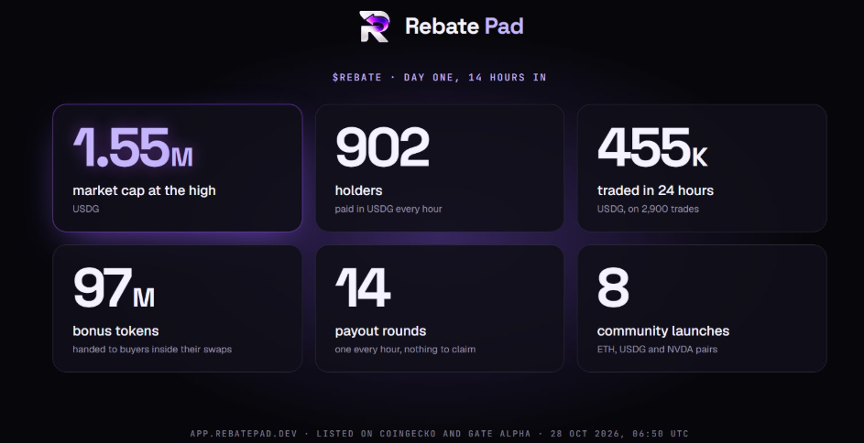The image size is (864, 443).
Task: Click the 'payout rounds' label
Action: coord(381,331)
